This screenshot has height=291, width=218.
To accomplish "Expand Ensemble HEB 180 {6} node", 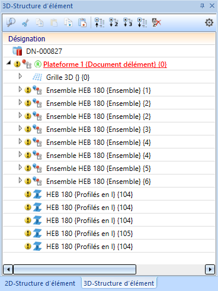I will [20, 180].
